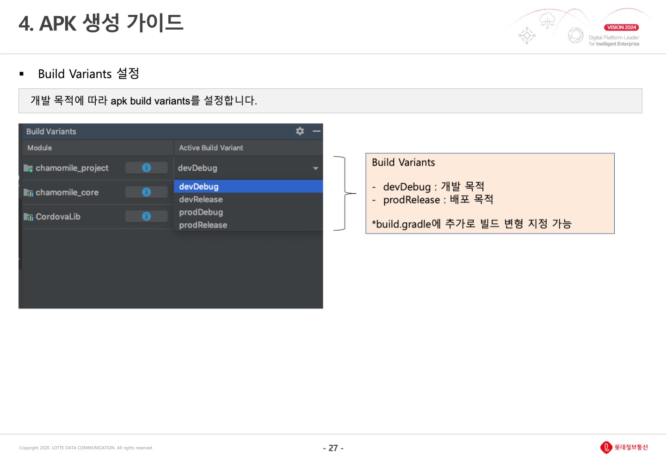The height and width of the screenshot is (461, 666).
Task: Click the apk build variants description sentence
Action: click(x=144, y=100)
